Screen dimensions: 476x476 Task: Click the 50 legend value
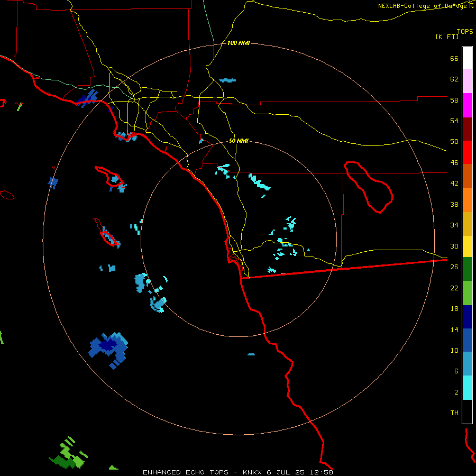454,142
